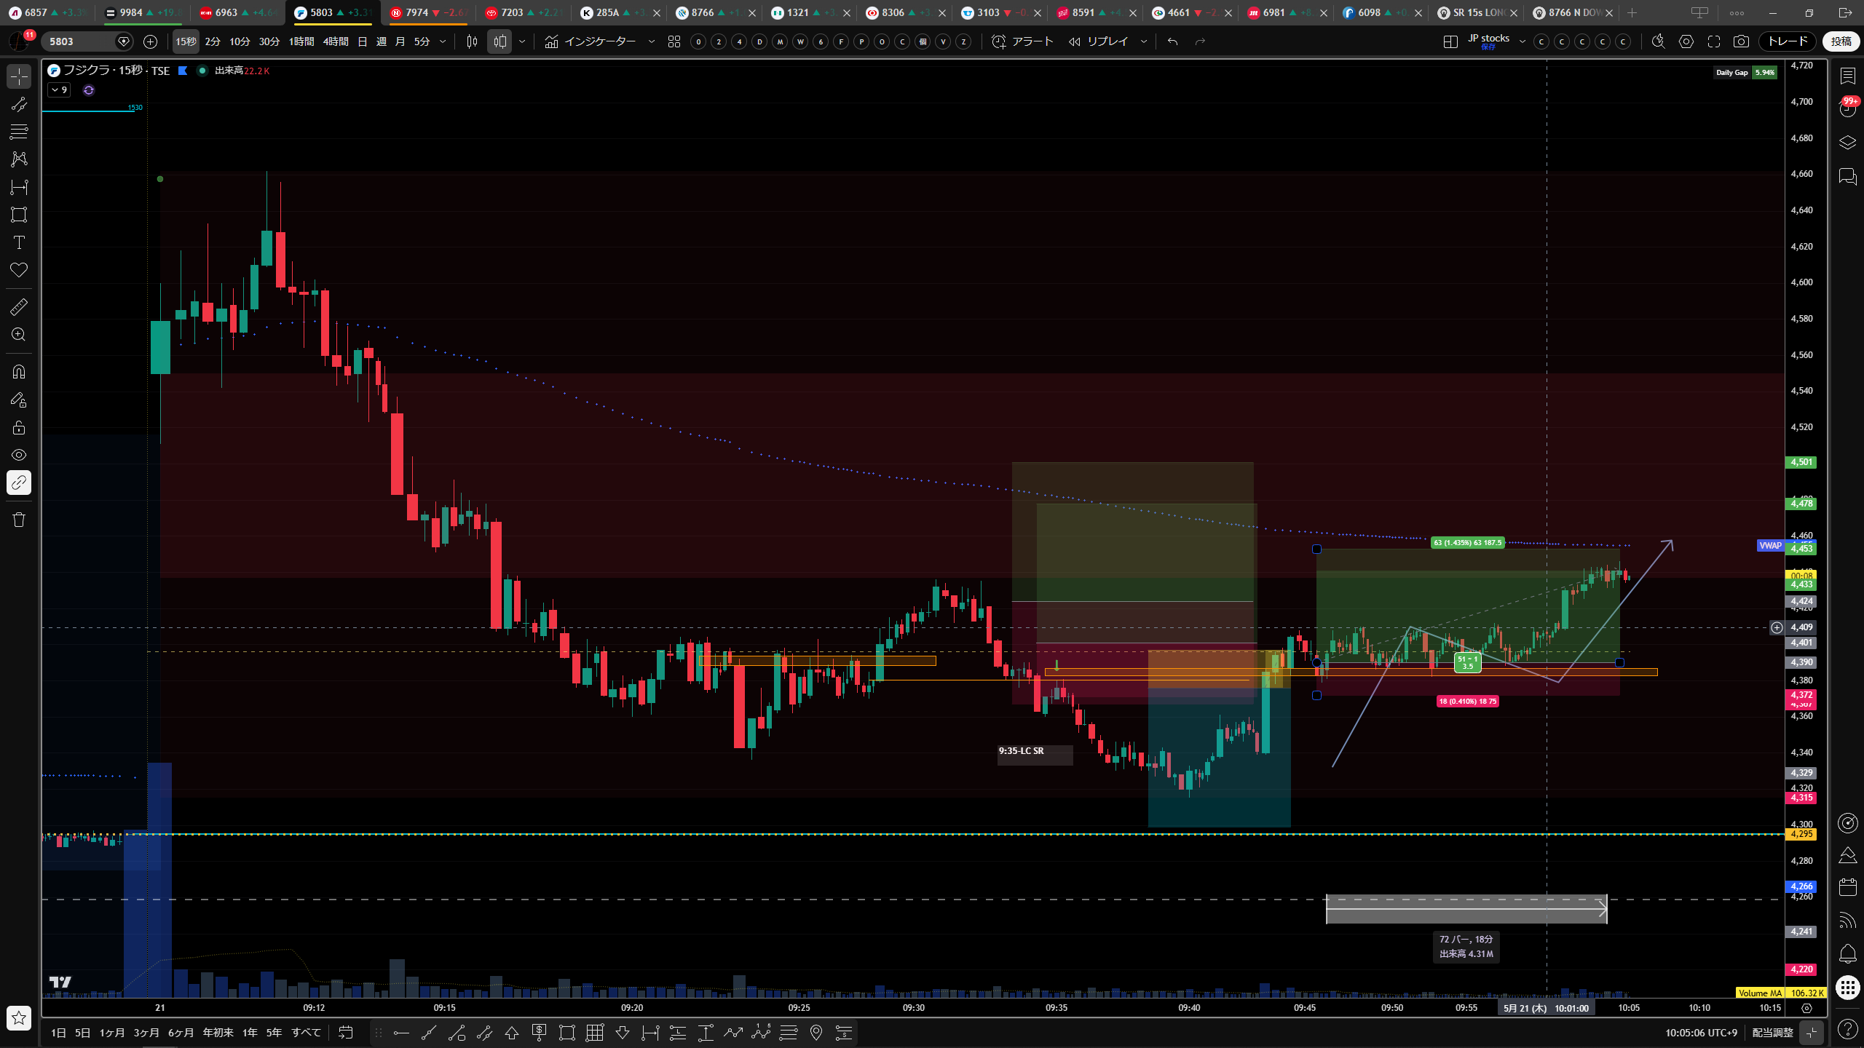Toggle hide-all-drawings eye icon
The height and width of the screenshot is (1048, 1864).
19,455
